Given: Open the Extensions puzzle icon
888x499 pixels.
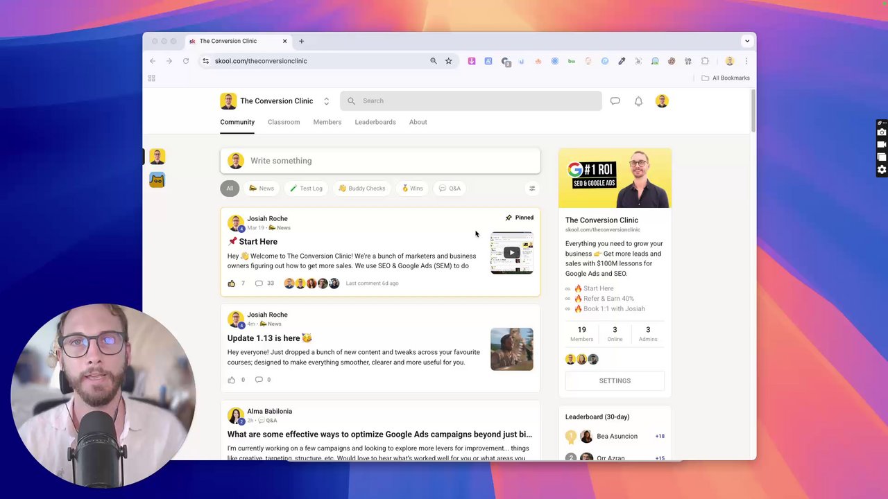Looking at the screenshot, I should pos(705,61).
